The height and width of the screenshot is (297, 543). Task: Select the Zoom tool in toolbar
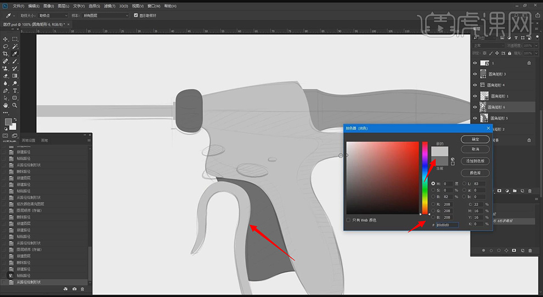15,104
